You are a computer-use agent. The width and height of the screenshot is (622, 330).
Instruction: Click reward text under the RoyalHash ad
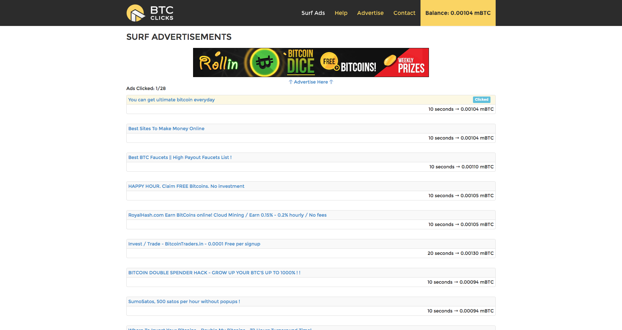(461, 224)
